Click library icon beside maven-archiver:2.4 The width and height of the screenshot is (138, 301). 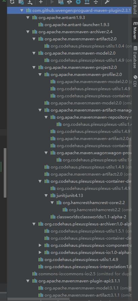(x=35, y=32)
